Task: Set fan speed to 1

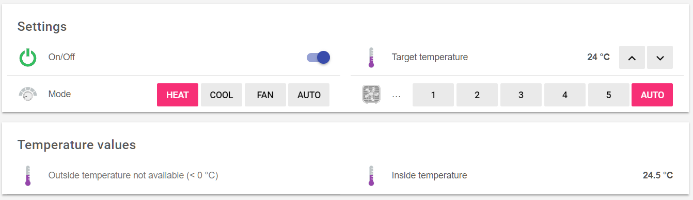Action: coord(433,95)
